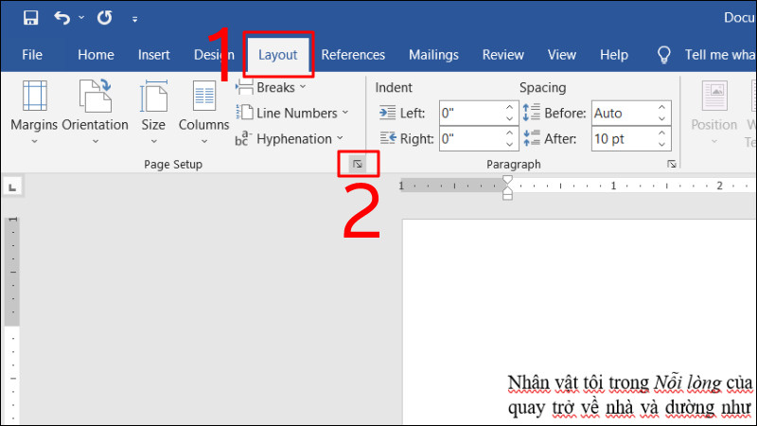Open the Page Setup dialog launcher
The image size is (757, 426).
click(358, 164)
